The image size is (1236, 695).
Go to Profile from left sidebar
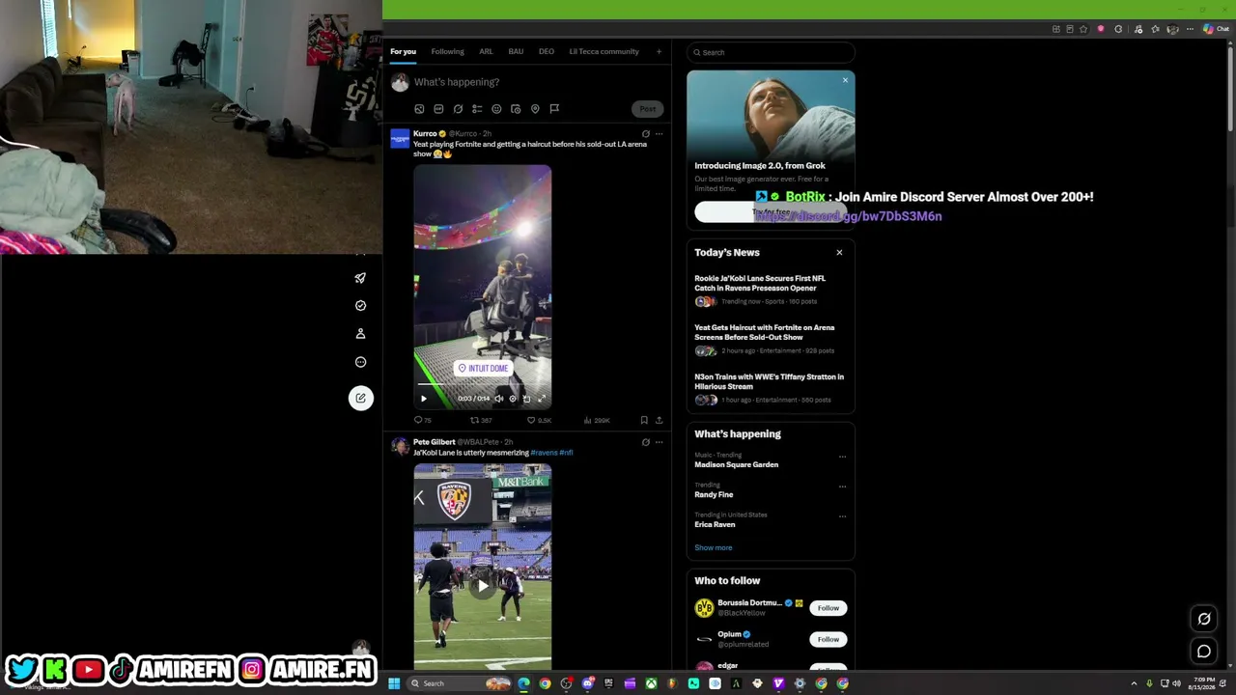[360, 334]
